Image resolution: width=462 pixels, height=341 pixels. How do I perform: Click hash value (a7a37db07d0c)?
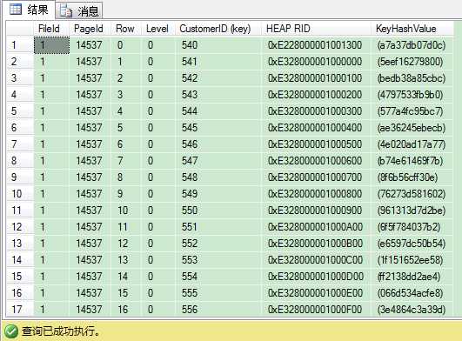point(412,45)
